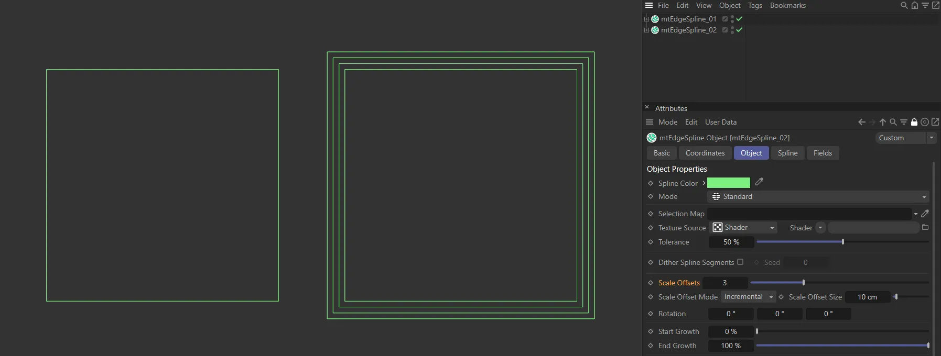Click the Object Manager home path icon

click(915, 5)
